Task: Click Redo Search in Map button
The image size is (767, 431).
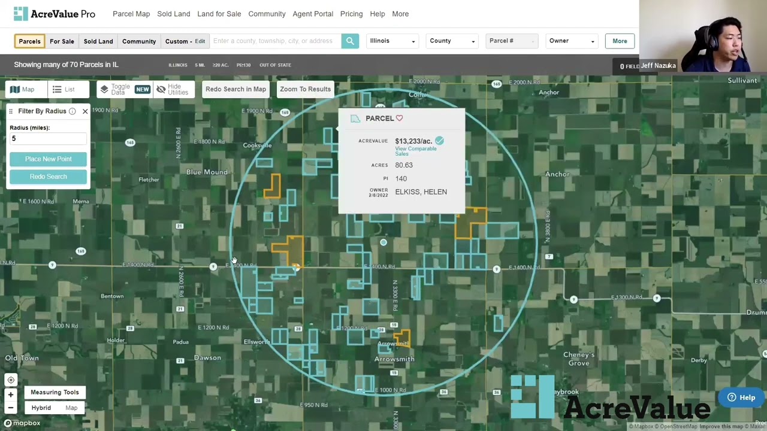Action: click(x=235, y=89)
